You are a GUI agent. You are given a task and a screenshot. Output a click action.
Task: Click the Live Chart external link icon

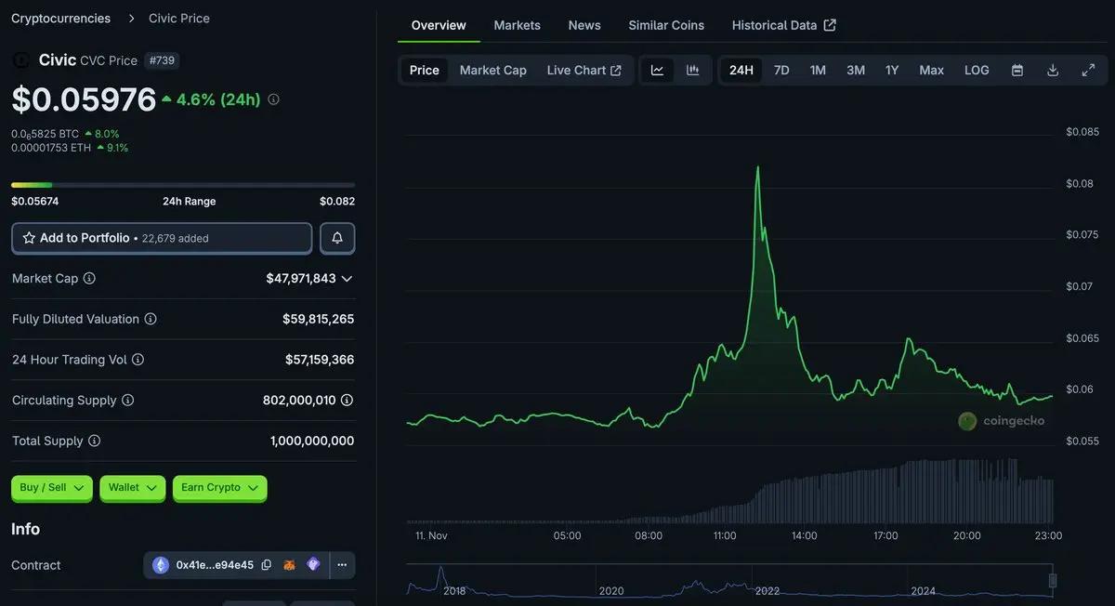point(615,71)
